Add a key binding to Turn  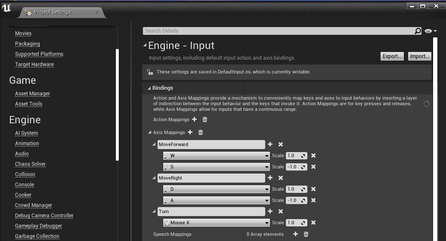click(x=270, y=211)
